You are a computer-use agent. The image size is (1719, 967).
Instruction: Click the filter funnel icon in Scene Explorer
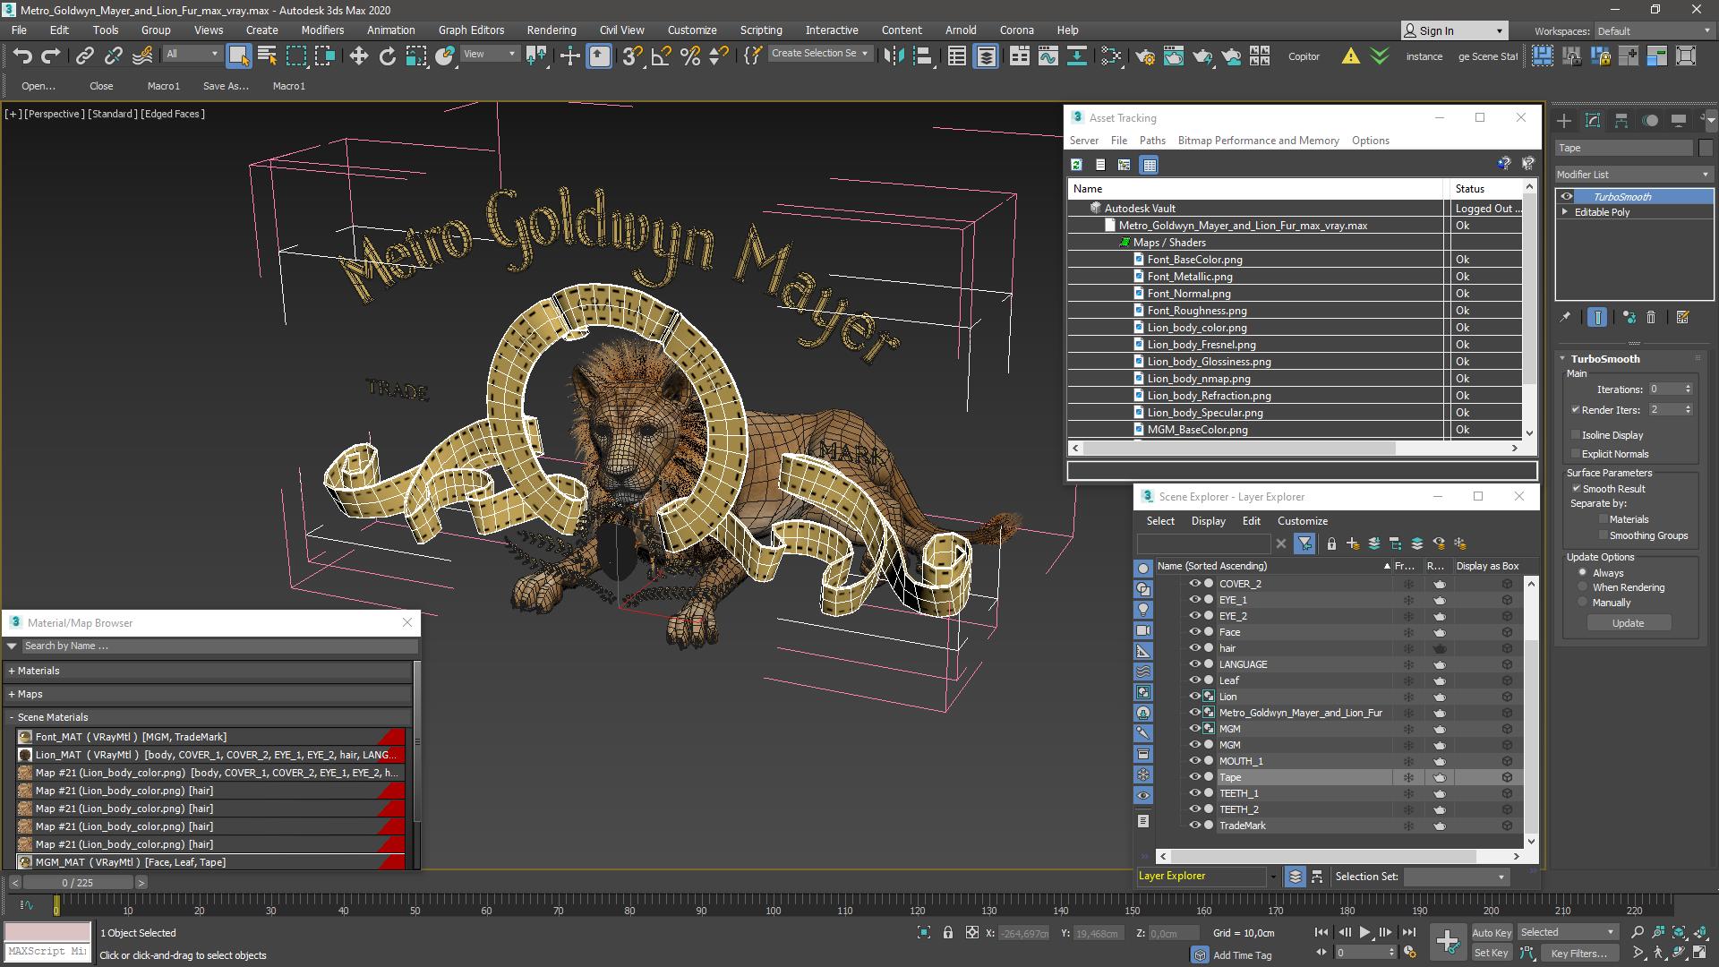click(1304, 543)
